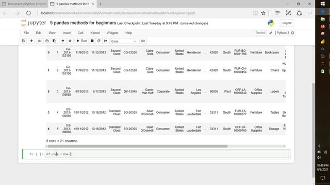
Task: Click the '5 rows × 21 columns' summary text
Action: 62,141
